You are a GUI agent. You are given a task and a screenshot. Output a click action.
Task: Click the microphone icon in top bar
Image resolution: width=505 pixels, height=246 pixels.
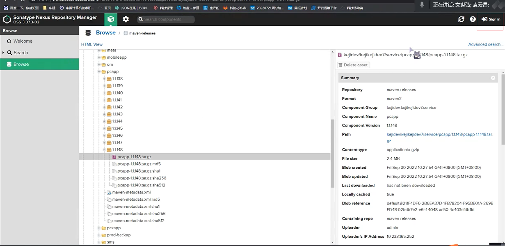click(422, 5)
